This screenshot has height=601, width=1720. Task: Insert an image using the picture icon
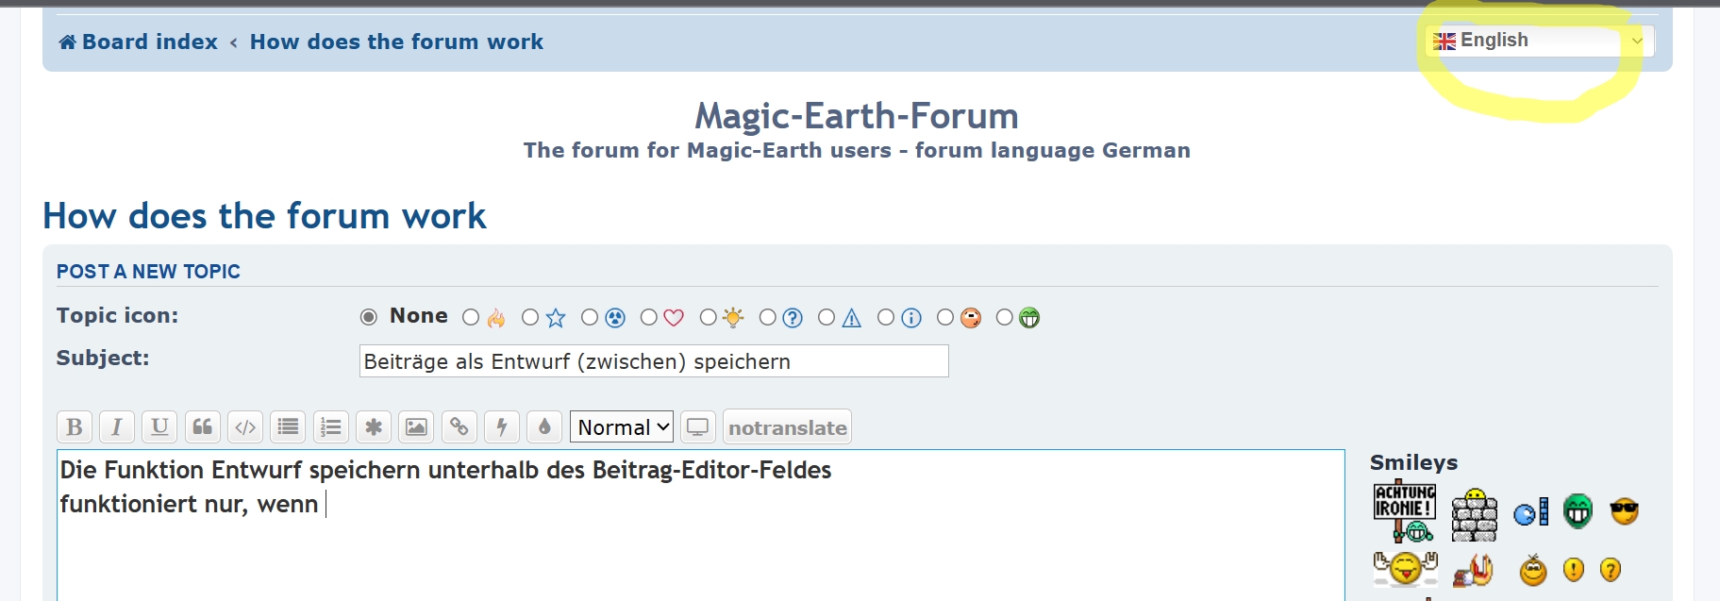coord(416,427)
